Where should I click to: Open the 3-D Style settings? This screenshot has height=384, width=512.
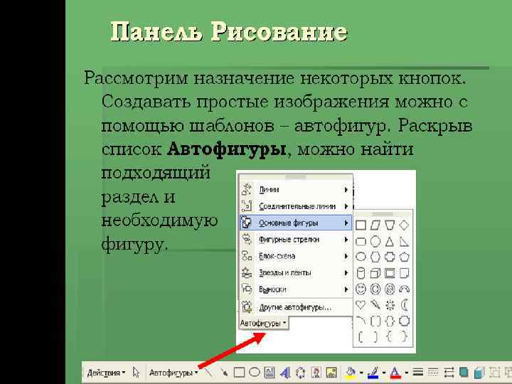pyautogui.click(x=479, y=372)
